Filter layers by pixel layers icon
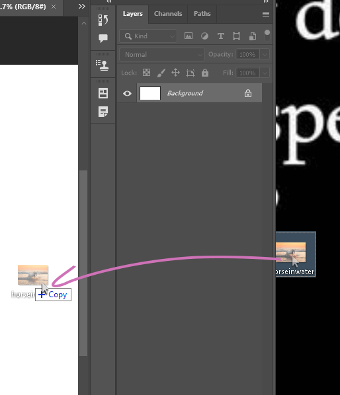Viewport: 340px width, 395px height. pyautogui.click(x=189, y=36)
